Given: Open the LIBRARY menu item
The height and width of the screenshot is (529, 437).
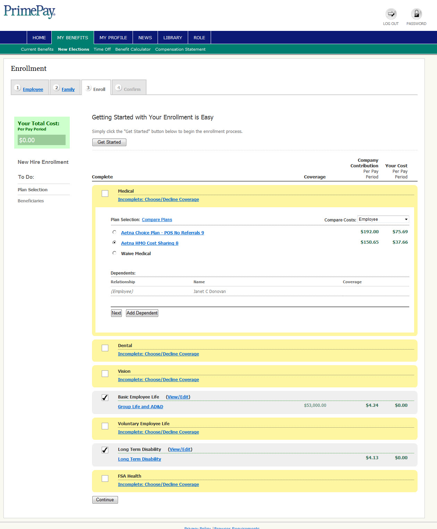Looking at the screenshot, I should click(173, 37).
